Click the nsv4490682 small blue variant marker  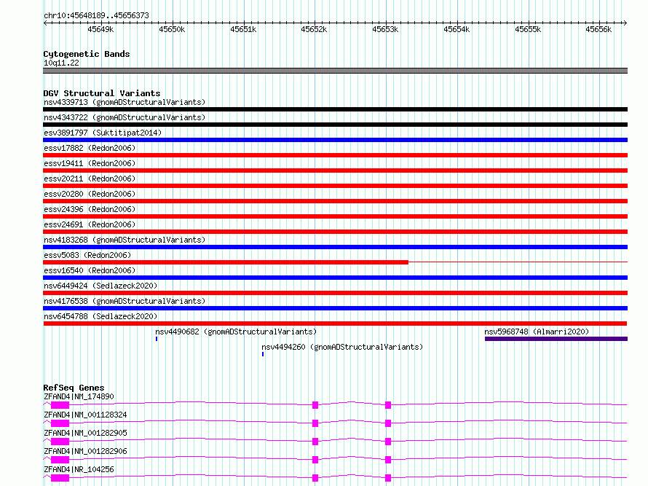[157, 339]
